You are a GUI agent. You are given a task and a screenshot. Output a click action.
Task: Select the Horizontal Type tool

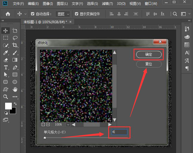pos(6,67)
